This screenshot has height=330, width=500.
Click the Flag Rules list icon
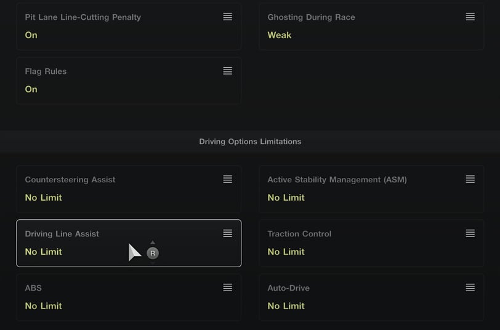coord(227,71)
